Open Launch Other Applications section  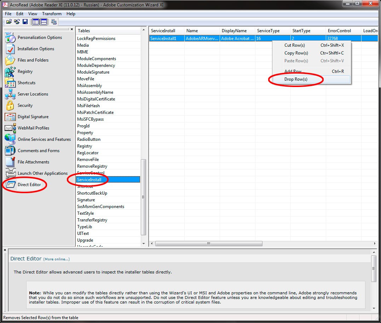click(x=42, y=173)
